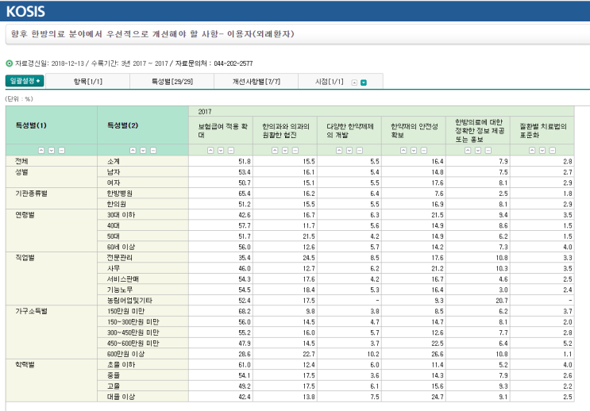Collapse settings with gray up arrow by 시점
Screen dimensions: 590x411
pos(354,83)
